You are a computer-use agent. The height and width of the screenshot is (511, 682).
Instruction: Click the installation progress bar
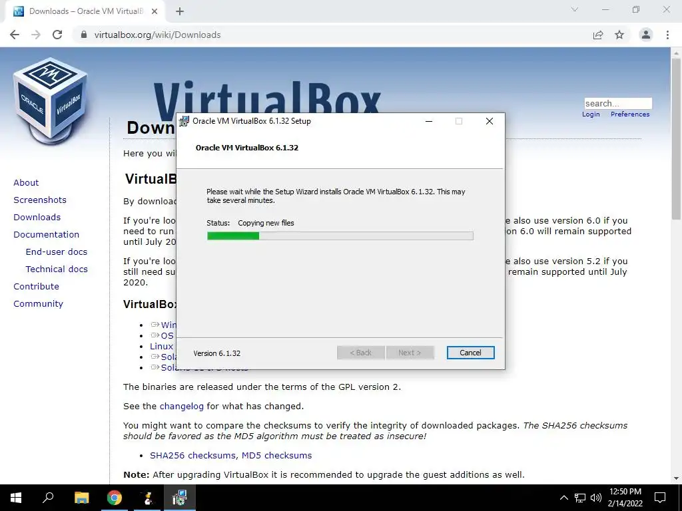click(340, 236)
